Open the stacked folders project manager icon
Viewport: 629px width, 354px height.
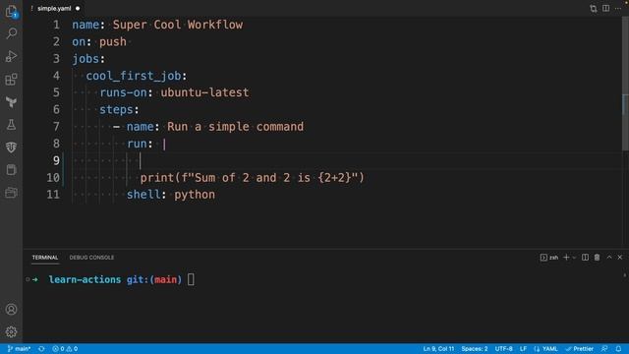click(11, 193)
